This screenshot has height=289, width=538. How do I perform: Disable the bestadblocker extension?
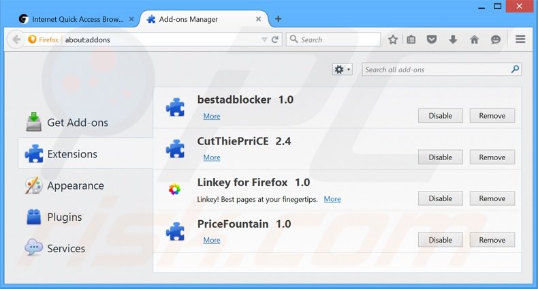pyautogui.click(x=440, y=116)
